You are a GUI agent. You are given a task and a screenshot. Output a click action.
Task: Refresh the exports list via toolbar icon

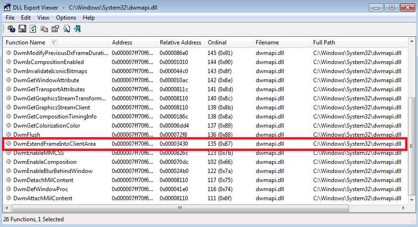pos(33,29)
